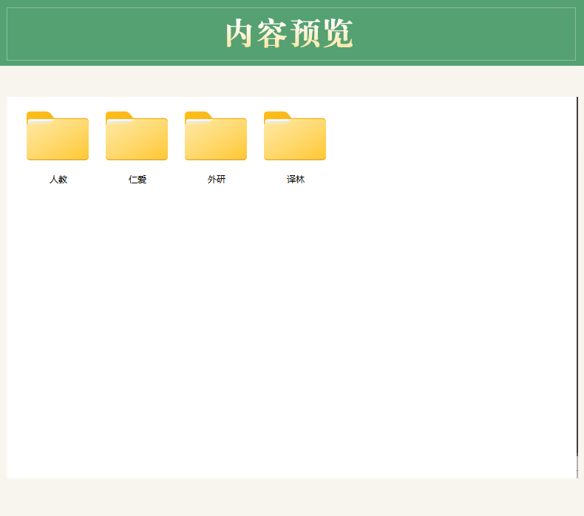
Task: Open the 外研 folder icon
Action: (216, 136)
